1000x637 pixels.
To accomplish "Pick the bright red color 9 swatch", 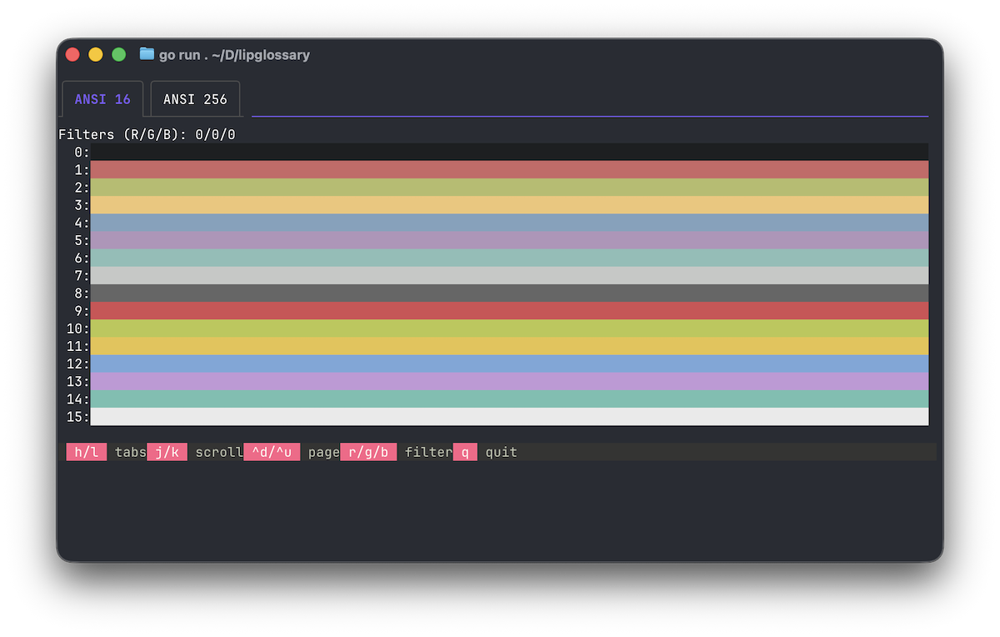I will [x=508, y=311].
